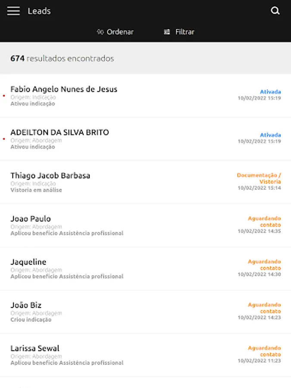Open the Joao Paulo lead entry
Viewport: 291px width, 388px height.
click(x=146, y=225)
